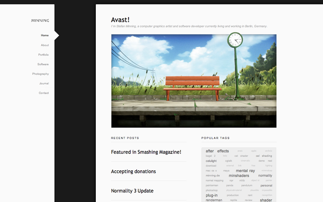Select the 'demo reel' tag

coord(265,161)
